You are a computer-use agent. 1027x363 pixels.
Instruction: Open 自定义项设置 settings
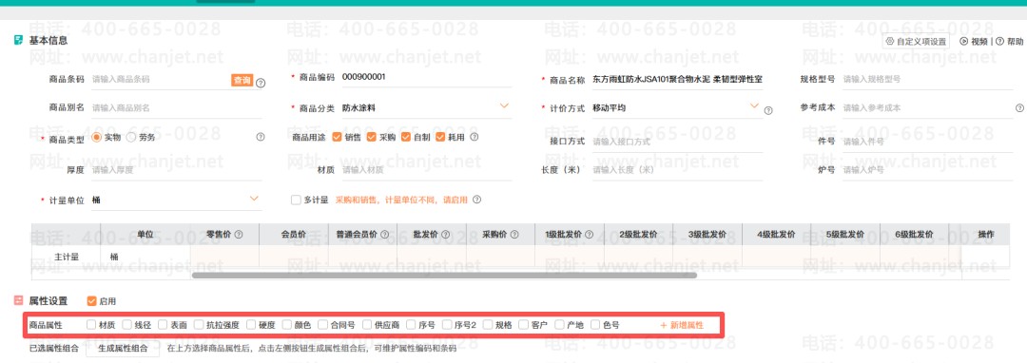tap(916, 41)
